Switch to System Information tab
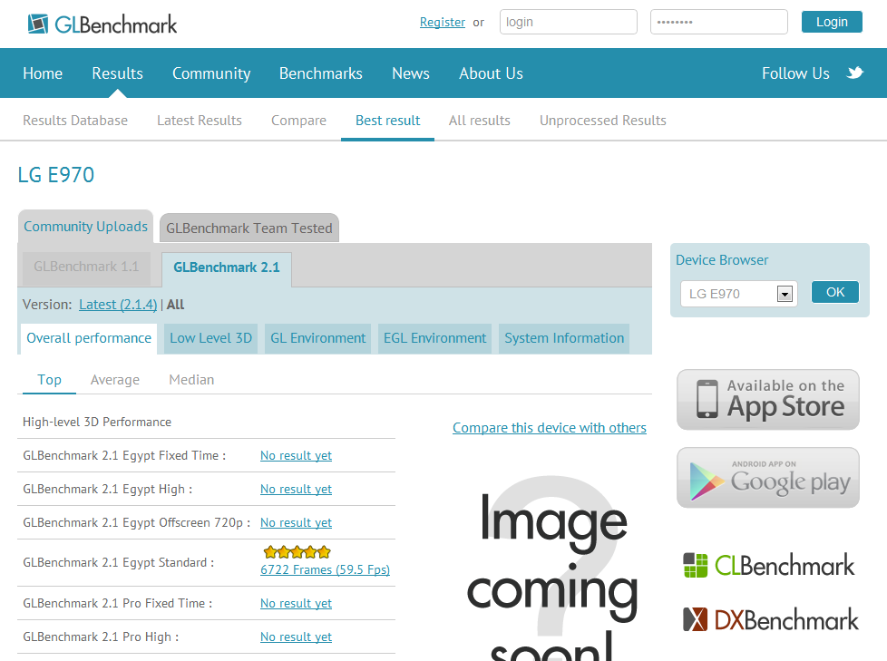 [x=564, y=338]
